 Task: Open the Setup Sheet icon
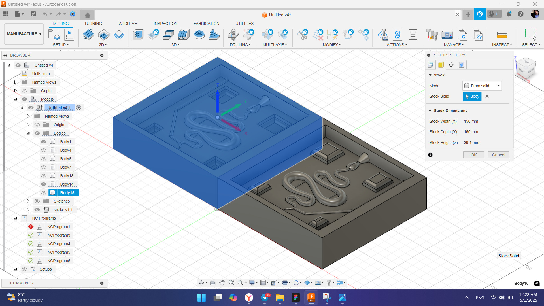(413, 35)
